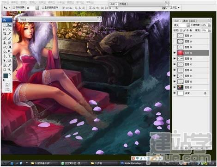The width and height of the screenshot is (217, 167).
Task: Open the layer opacity slider arrow
Action: coord(209,25)
